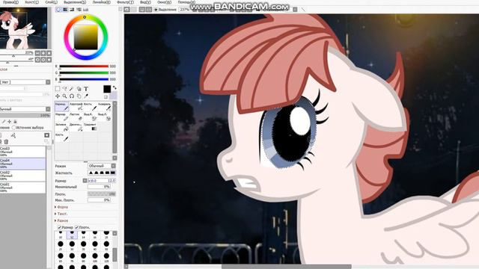Select layer Слой4
479x269 pixels.
click(22, 164)
